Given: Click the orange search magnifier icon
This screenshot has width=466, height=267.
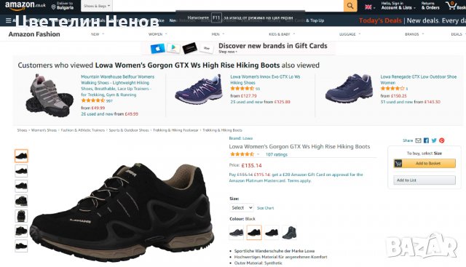Looking at the screenshot, I should 350,6.
